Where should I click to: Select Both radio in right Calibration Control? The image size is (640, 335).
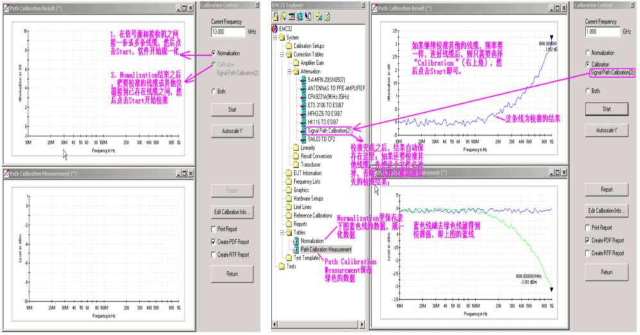coord(587,90)
